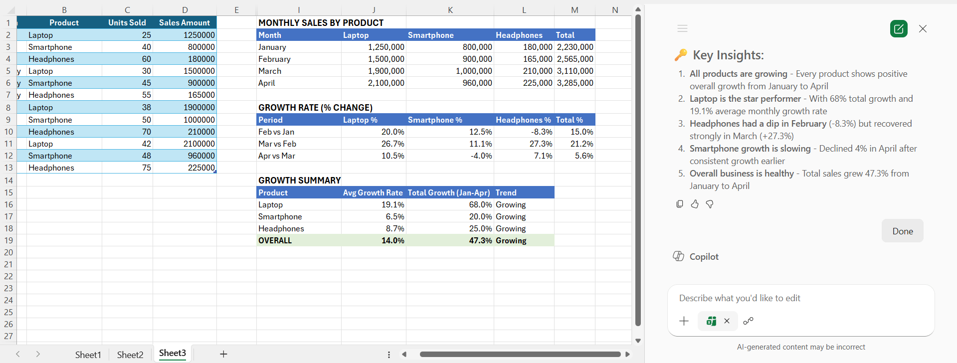Go to the next sheet with the arrow
The width and height of the screenshot is (957, 363).
38,354
